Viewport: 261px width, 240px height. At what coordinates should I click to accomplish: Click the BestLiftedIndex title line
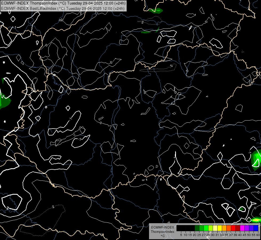[63, 8]
